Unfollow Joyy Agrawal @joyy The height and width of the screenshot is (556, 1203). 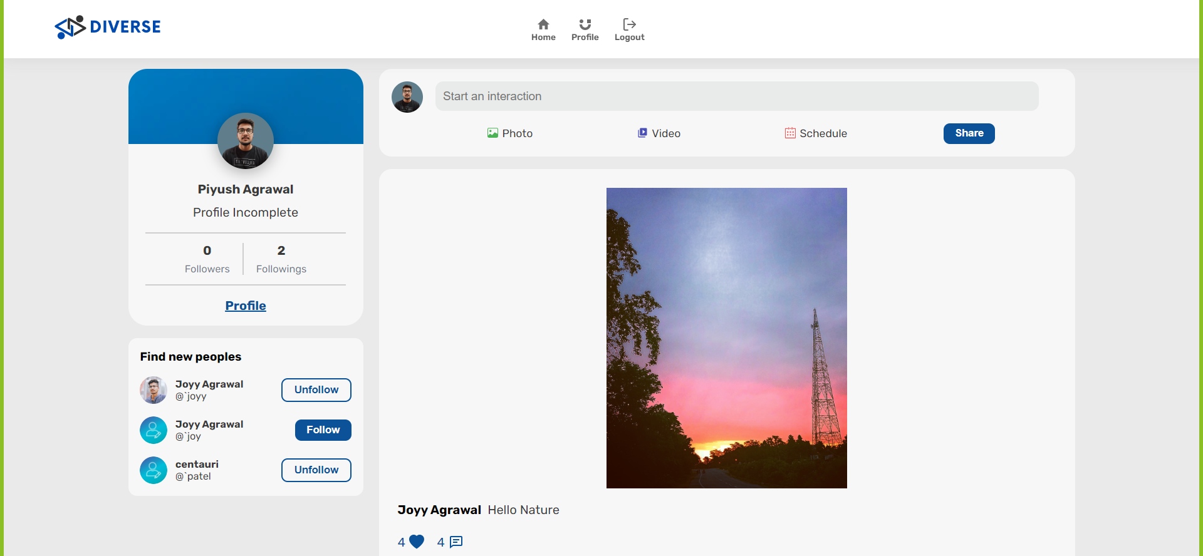[x=316, y=390]
